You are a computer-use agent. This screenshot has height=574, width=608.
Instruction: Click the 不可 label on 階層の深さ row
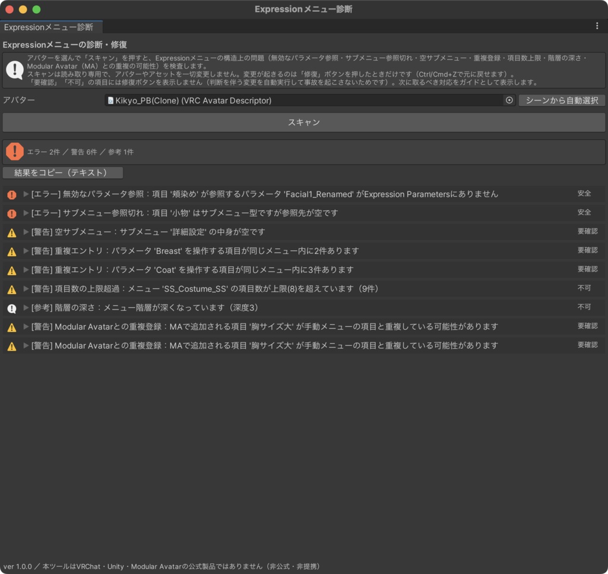584,307
